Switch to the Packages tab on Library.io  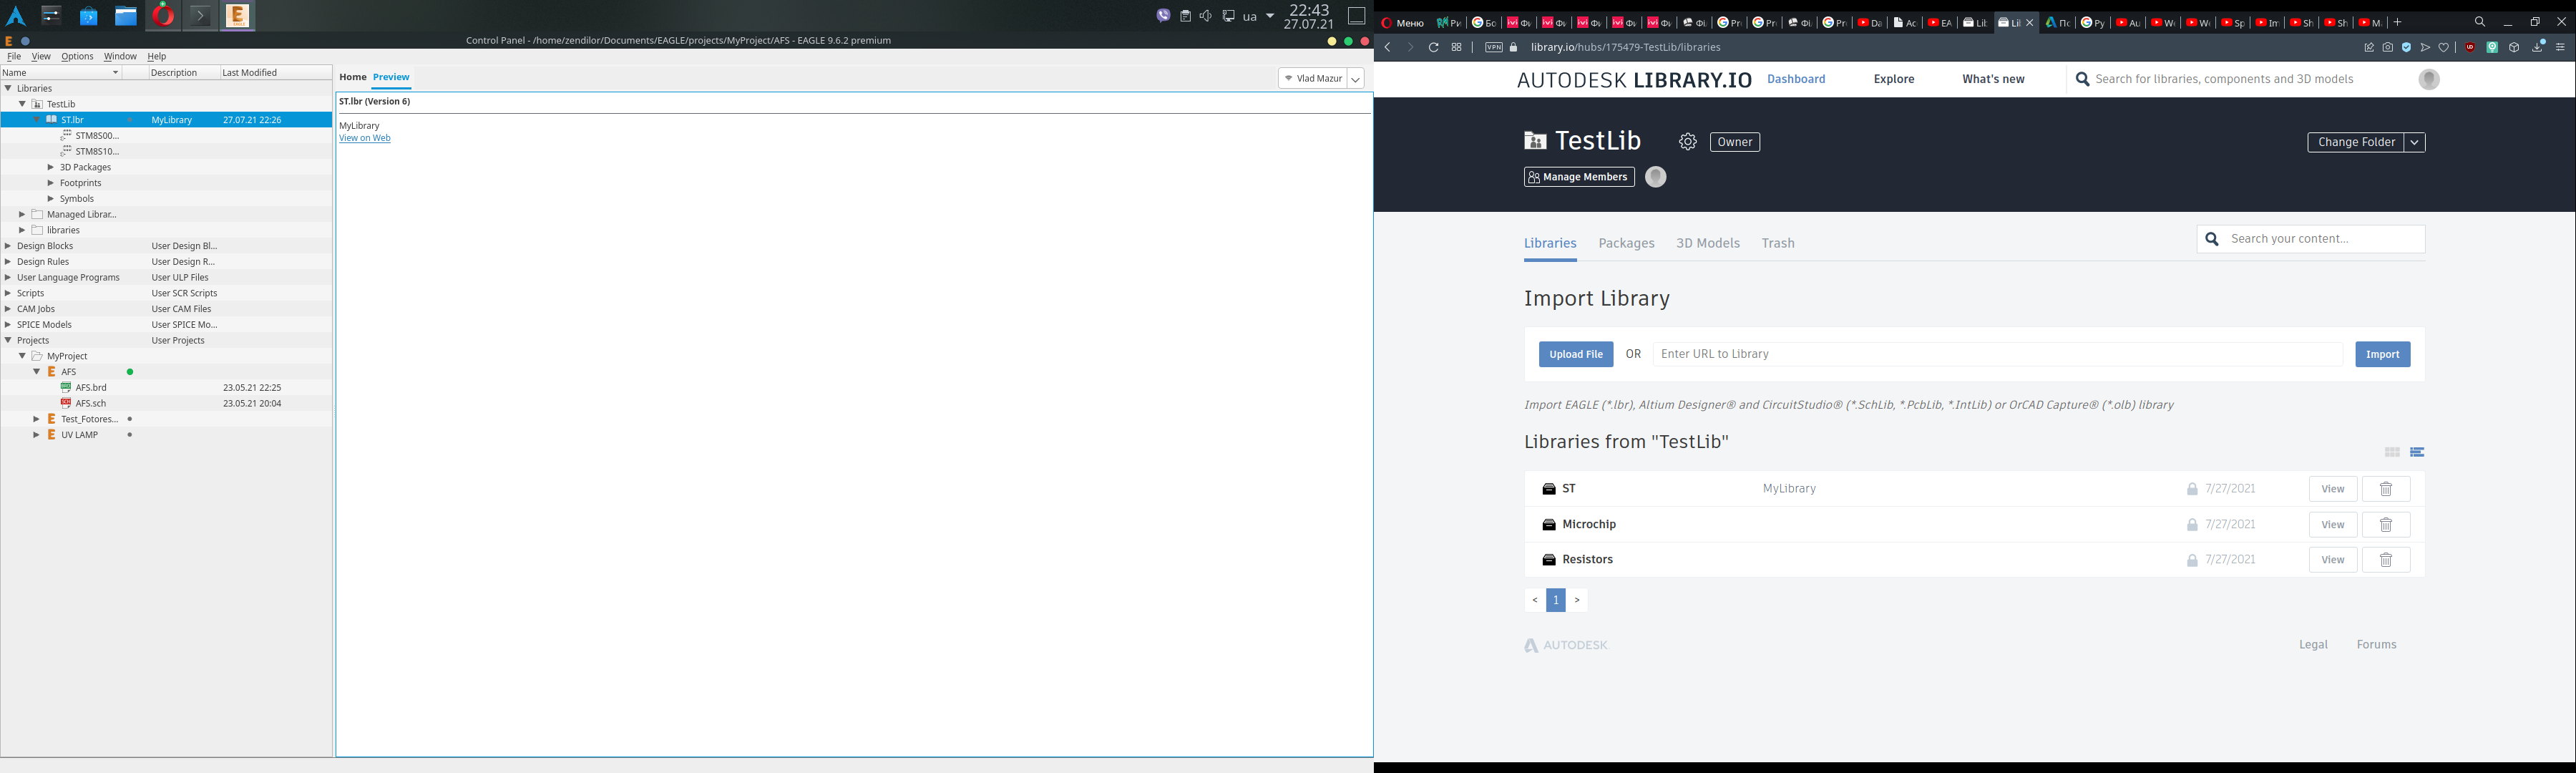tap(1627, 243)
